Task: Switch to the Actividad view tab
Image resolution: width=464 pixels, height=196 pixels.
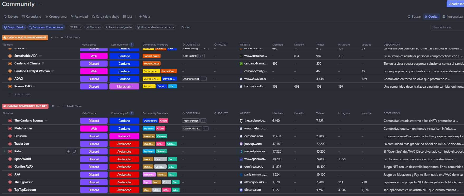Action: tap(79, 17)
